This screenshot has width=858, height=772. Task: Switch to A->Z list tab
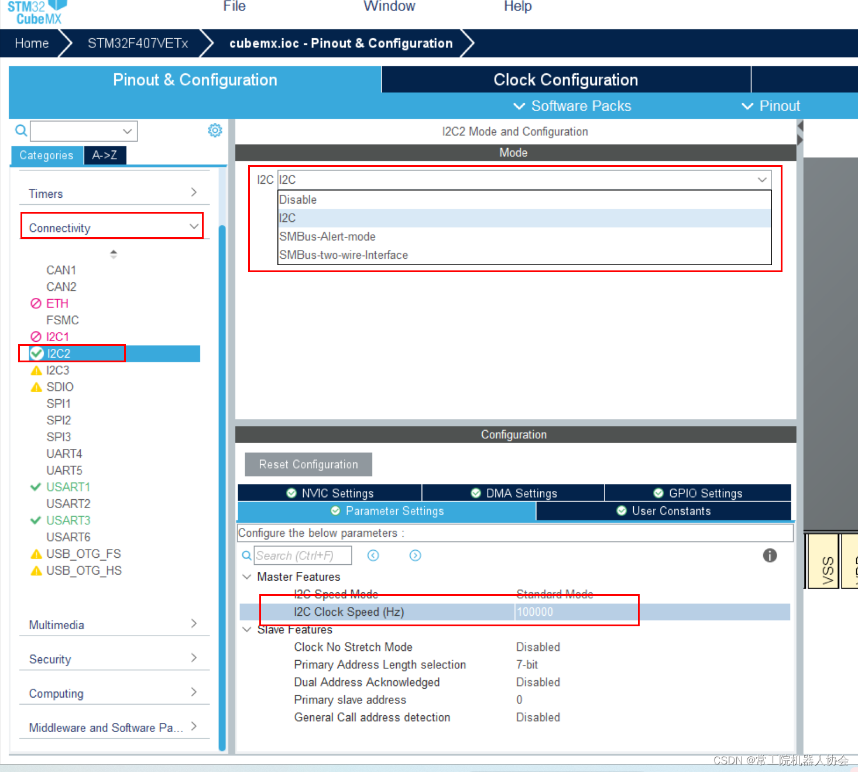point(105,155)
